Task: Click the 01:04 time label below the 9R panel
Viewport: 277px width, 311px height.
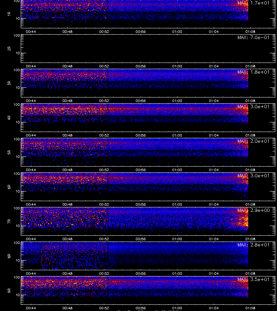Action: [214, 308]
